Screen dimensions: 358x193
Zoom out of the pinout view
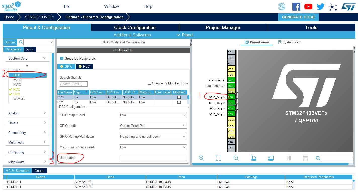pyautogui.click(x=236, y=158)
